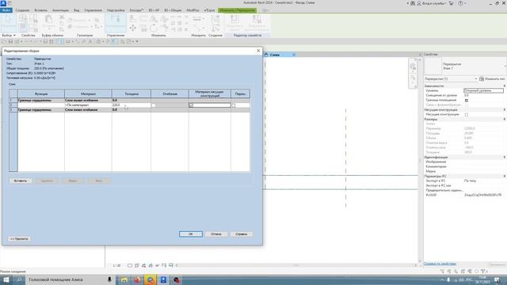Click the <По категории> material cell in row 2

88,105
